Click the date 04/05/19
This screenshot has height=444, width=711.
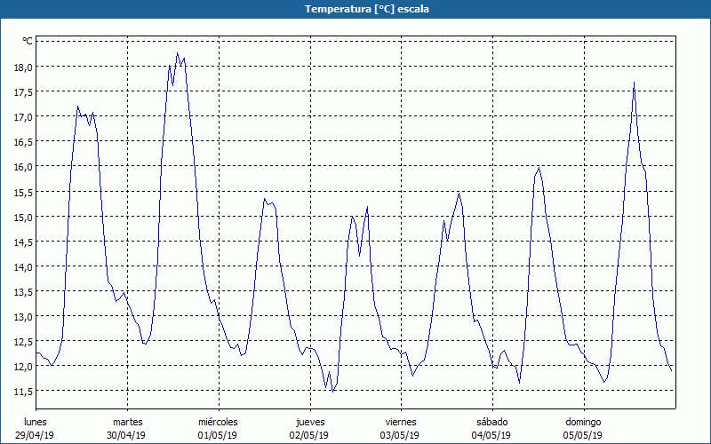point(491,435)
